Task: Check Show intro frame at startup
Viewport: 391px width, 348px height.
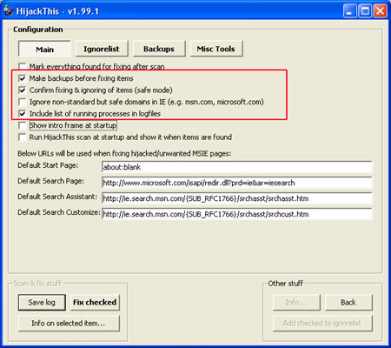Action: 23,125
